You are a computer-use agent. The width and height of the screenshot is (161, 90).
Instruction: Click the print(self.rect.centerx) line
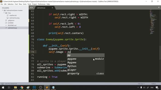[x=66, y=33]
